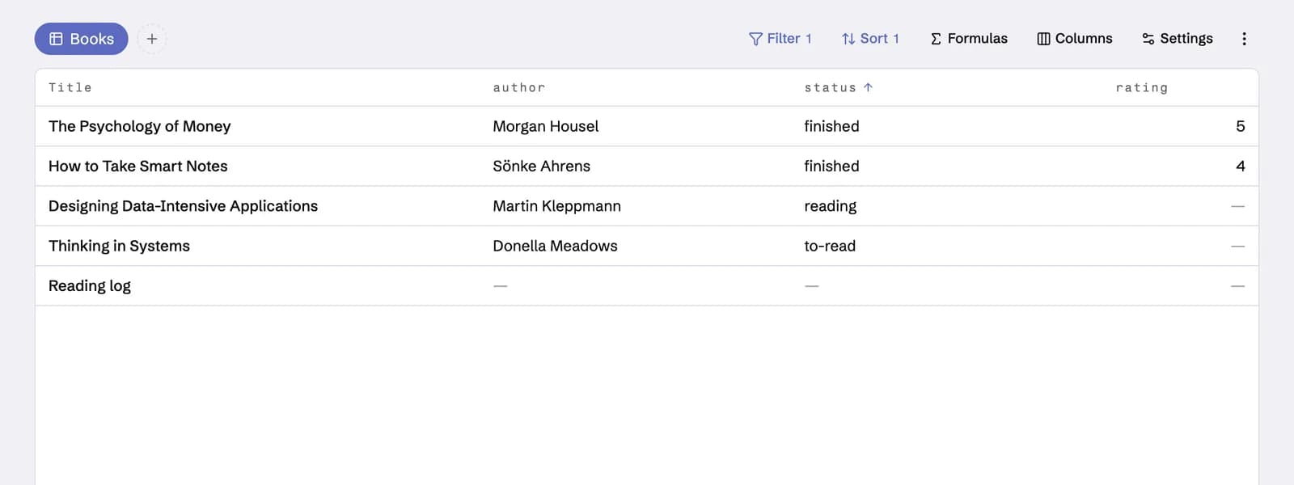Open the Sort 1 options
1294x485 pixels.
[x=870, y=39]
